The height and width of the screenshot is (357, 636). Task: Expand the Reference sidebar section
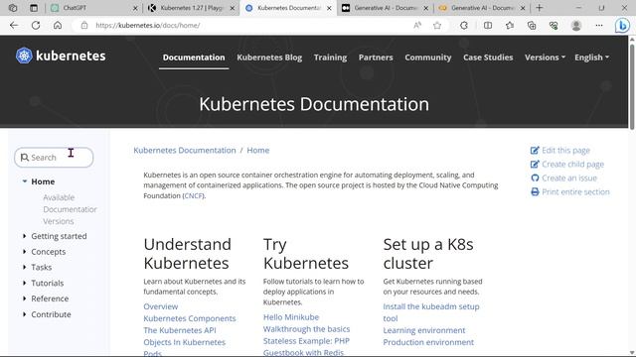click(x=24, y=298)
